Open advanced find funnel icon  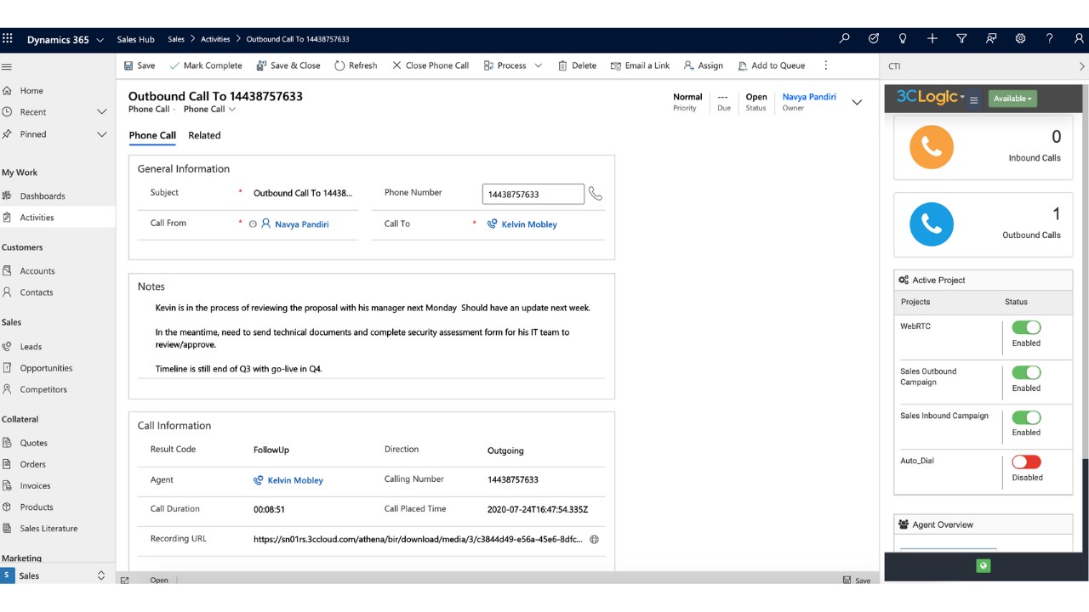tap(961, 39)
